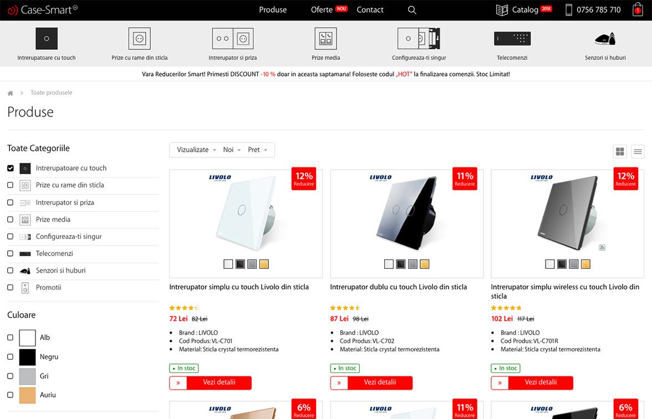The image size is (652, 419).
Task: Open Senzori si huburi category icon
Action: (605, 39)
